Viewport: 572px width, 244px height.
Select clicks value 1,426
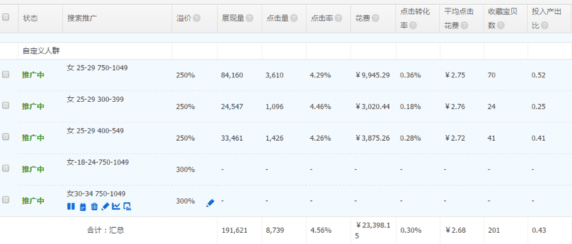[x=274, y=138]
